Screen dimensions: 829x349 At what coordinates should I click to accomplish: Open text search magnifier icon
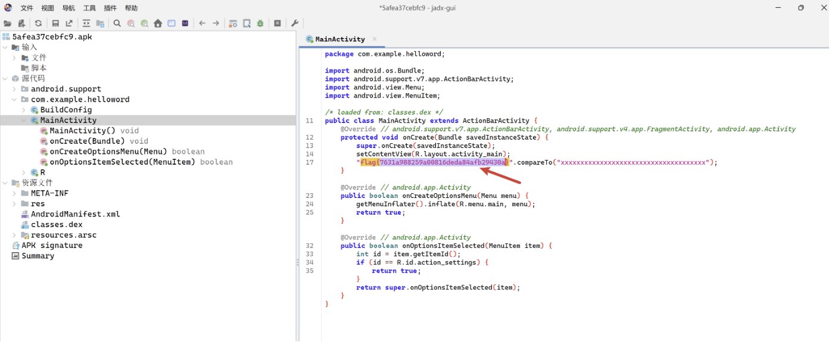117,23
